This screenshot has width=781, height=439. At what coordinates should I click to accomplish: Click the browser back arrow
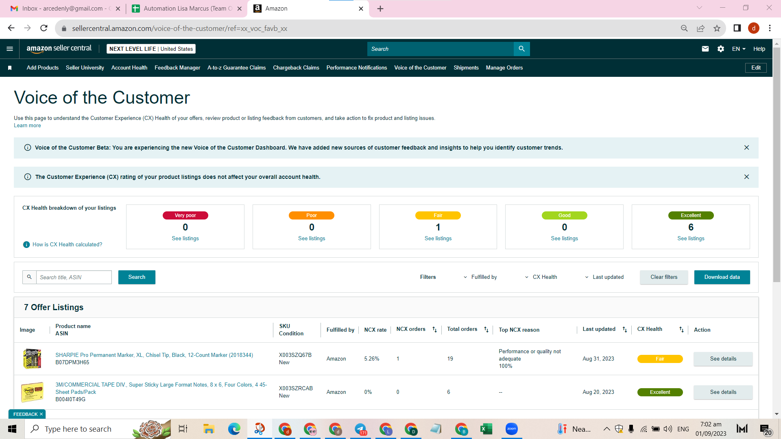point(11,28)
